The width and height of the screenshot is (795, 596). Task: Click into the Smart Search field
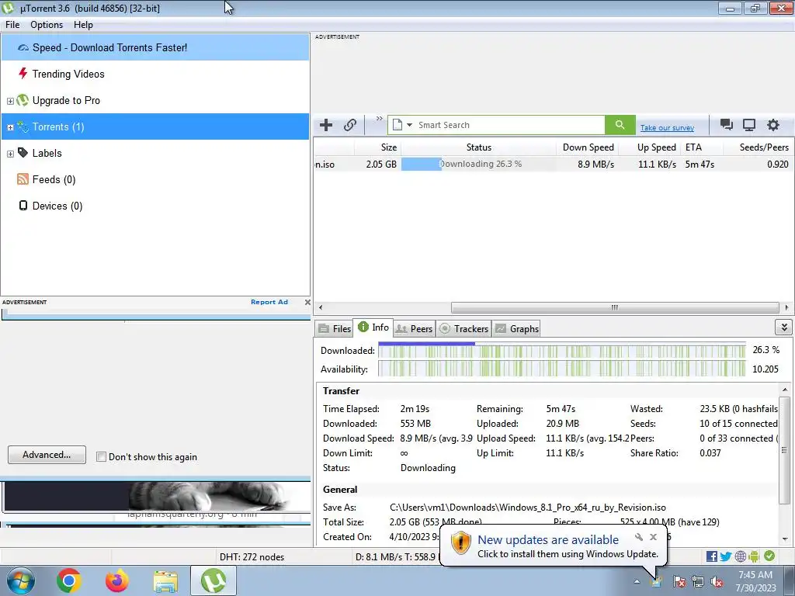pos(509,125)
